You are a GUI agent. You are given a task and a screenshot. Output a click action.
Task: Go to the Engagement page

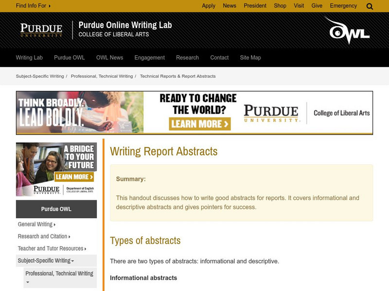(x=149, y=57)
